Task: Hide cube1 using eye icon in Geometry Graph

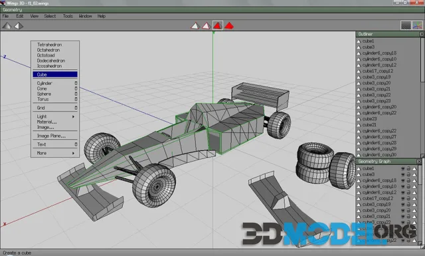Action: [x=403, y=169]
